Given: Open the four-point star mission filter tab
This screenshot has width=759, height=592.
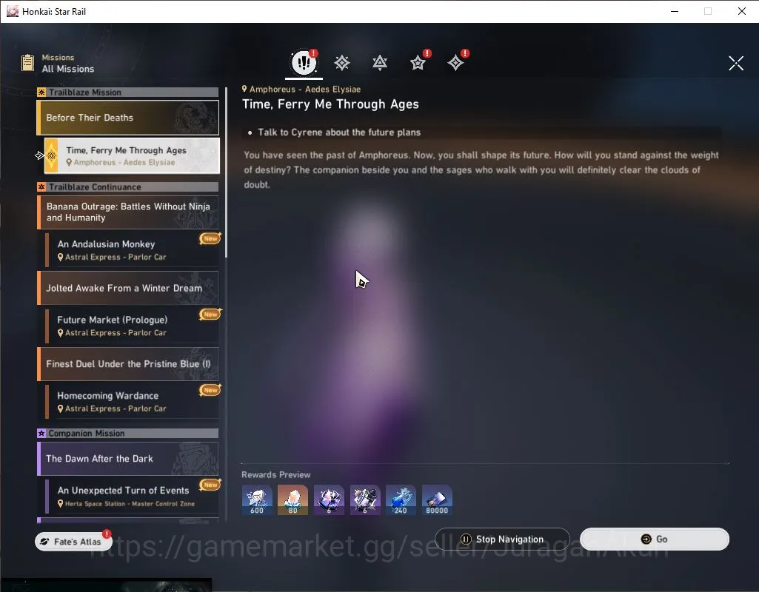Looking at the screenshot, I should click(x=455, y=63).
